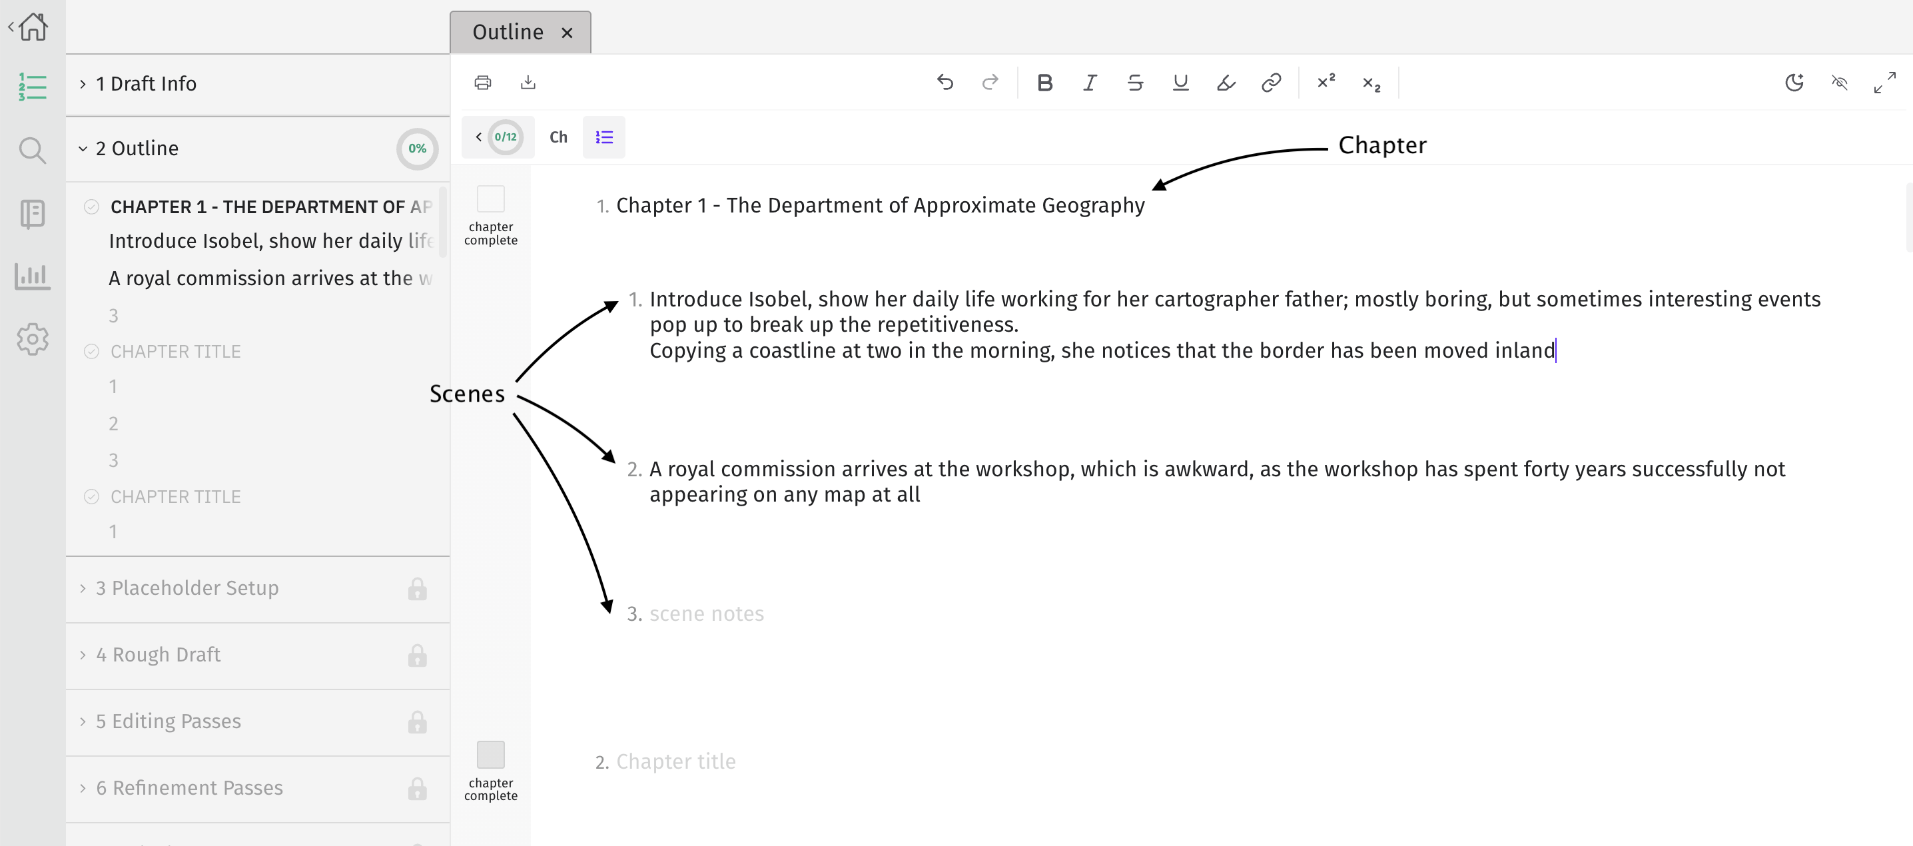This screenshot has height=846, width=1913.
Task: Select empty scene 3 under Chapter 1
Action: pyautogui.click(x=114, y=316)
